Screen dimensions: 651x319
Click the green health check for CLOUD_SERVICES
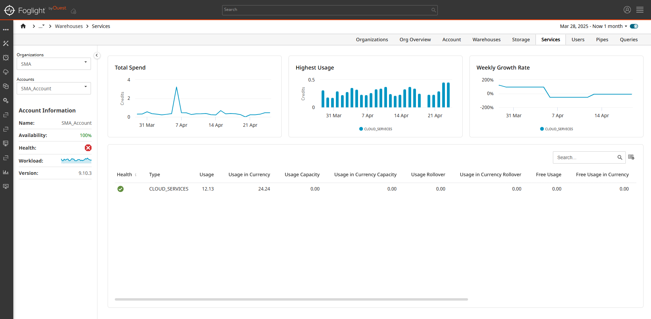pos(121,189)
